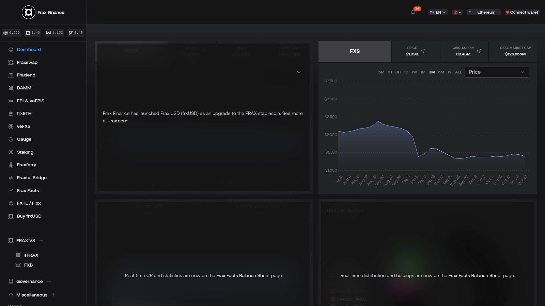This screenshot has width=545, height=306.
Task: Click the sFRAX sidebar icon
Action: [18, 255]
